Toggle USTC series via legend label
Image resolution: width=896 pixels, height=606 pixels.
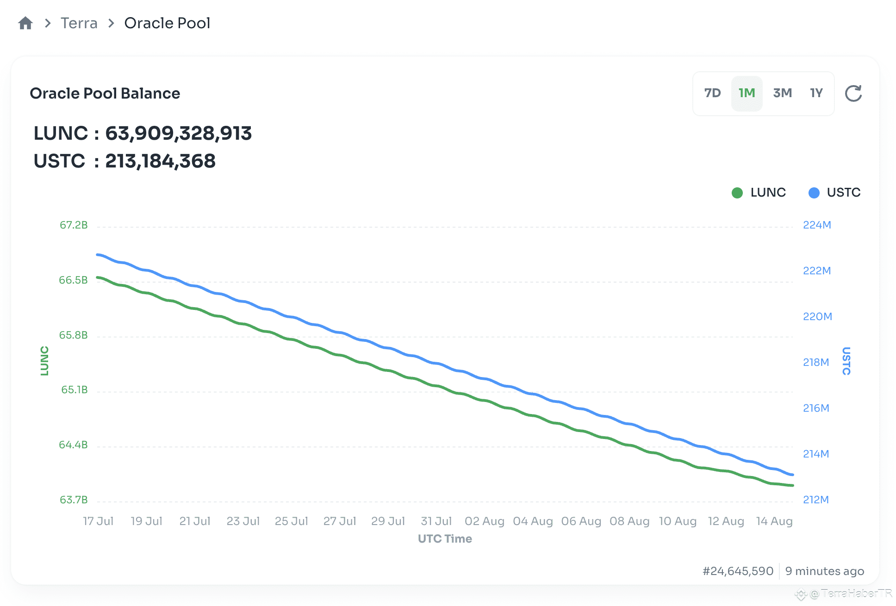(843, 192)
